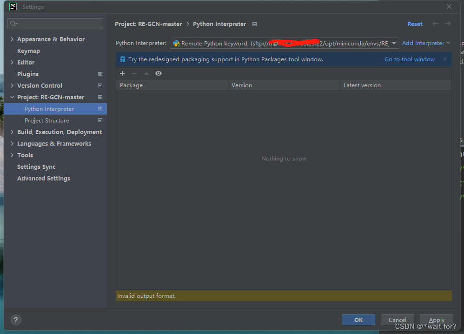The image size is (464, 334).
Task: Expand the Version Control section chevron
Action: click(x=12, y=85)
